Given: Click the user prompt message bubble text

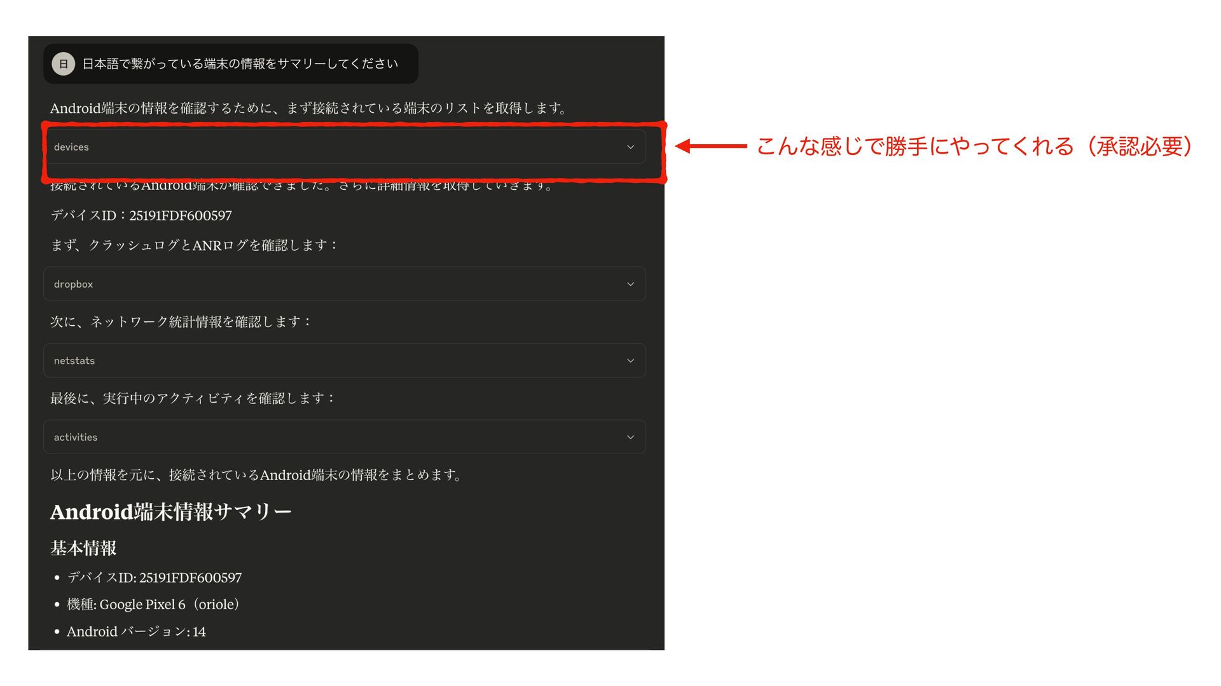Looking at the screenshot, I should coord(240,64).
